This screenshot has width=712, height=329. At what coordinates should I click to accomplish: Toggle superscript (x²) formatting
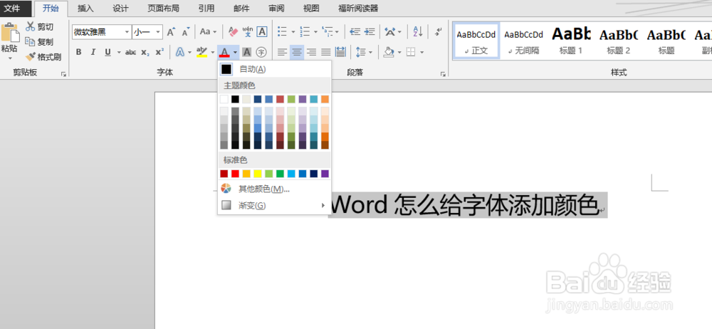pyautogui.click(x=159, y=52)
